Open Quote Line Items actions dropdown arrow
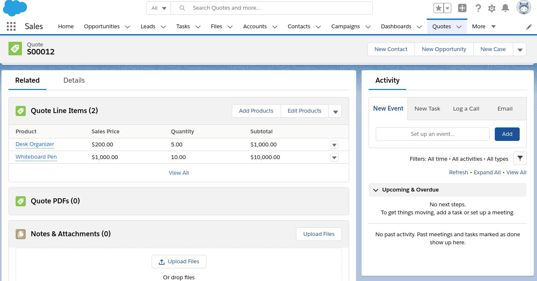The width and height of the screenshot is (537, 281). tap(335, 111)
